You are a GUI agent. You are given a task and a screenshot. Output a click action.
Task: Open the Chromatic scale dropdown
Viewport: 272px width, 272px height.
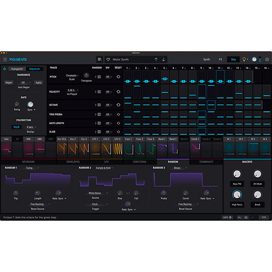pos(72,76)
